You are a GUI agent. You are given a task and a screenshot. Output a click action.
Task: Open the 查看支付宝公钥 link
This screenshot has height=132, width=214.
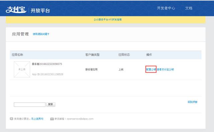tap(165, 69)
